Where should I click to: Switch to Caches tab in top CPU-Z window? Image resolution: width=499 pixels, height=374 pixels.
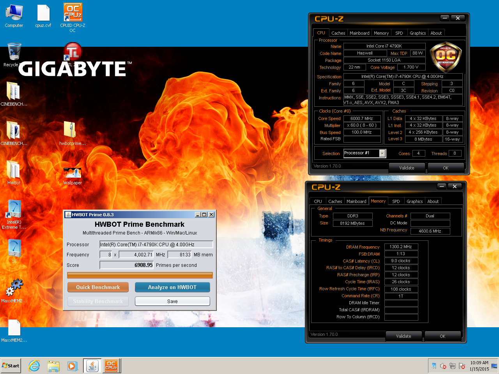[338, 33]
